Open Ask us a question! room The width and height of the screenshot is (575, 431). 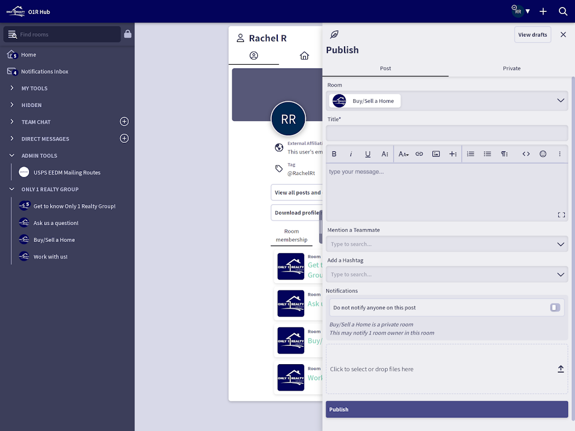pos(56,223)
